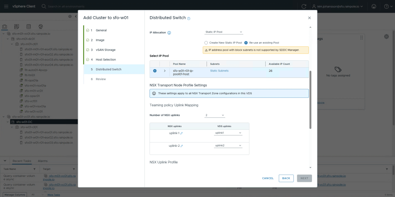
Task: Select Create New Static IP Pool option
Action: [206, 42]
